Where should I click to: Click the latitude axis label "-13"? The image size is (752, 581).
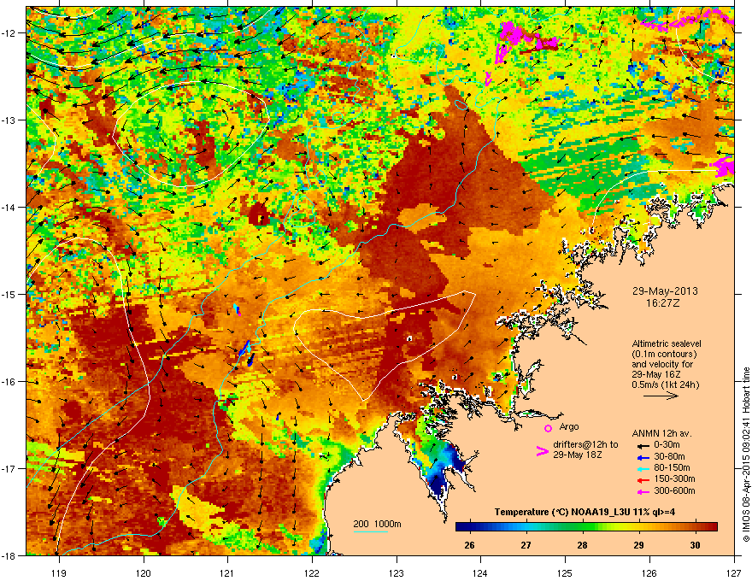coord(9,120)
